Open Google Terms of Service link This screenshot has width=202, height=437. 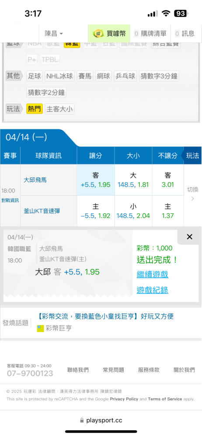165,399
